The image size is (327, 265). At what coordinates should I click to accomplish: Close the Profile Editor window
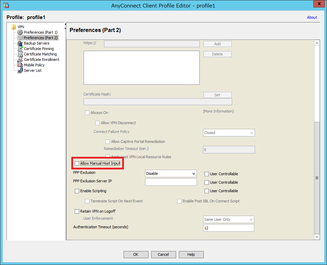tap(319, 4)
